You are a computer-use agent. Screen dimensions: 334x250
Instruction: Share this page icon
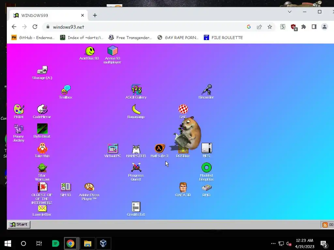click(259, 27)
